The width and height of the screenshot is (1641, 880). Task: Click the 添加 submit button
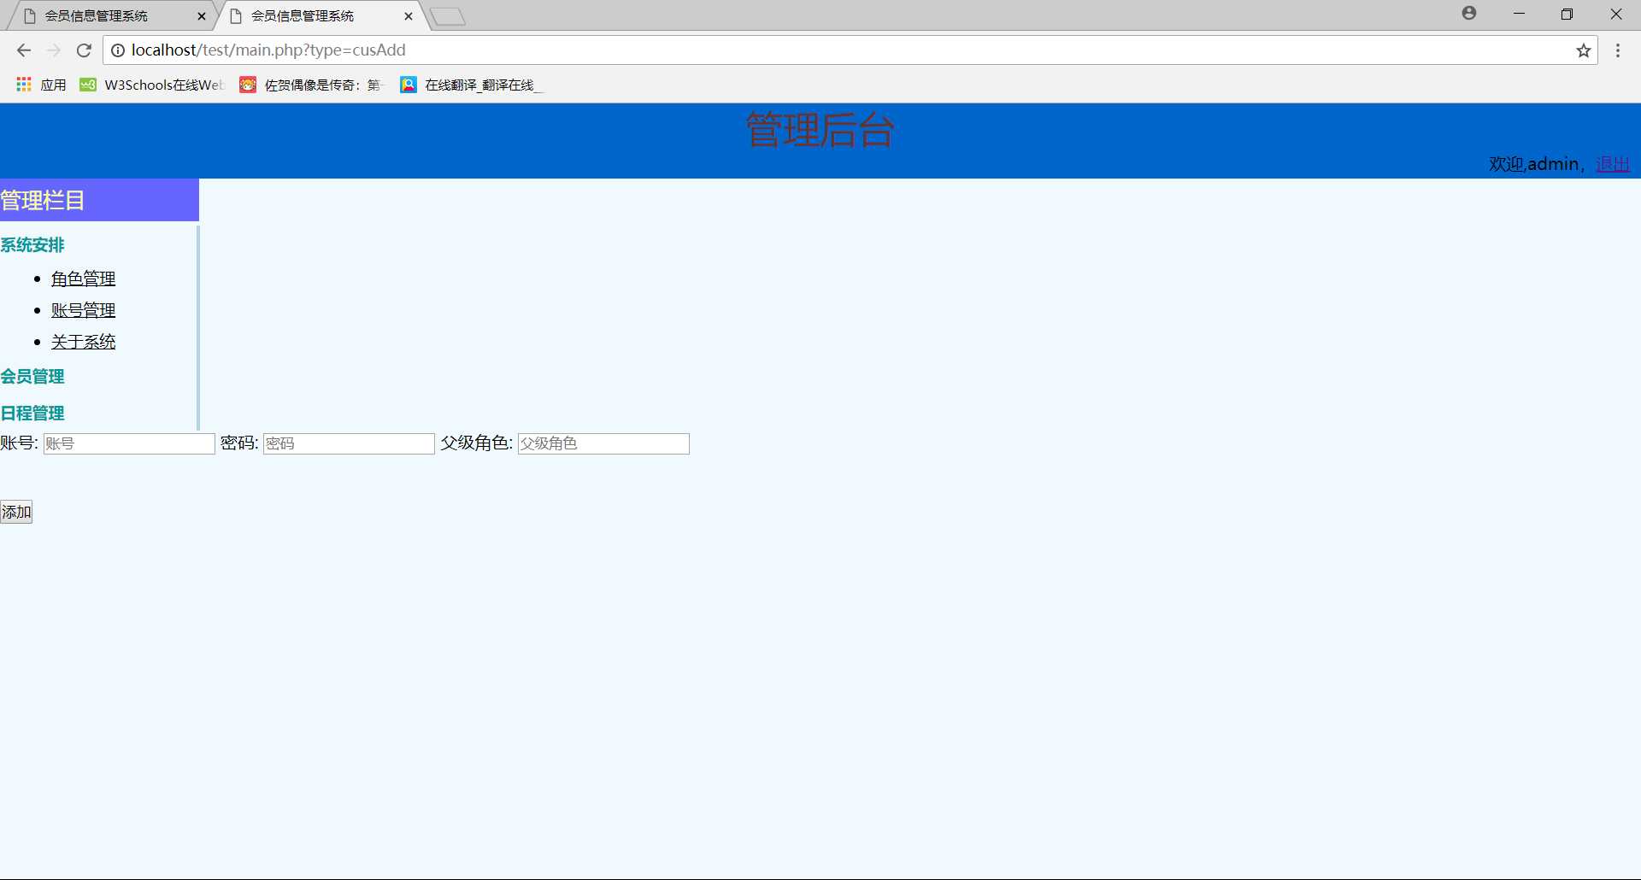tap(16, 512)
